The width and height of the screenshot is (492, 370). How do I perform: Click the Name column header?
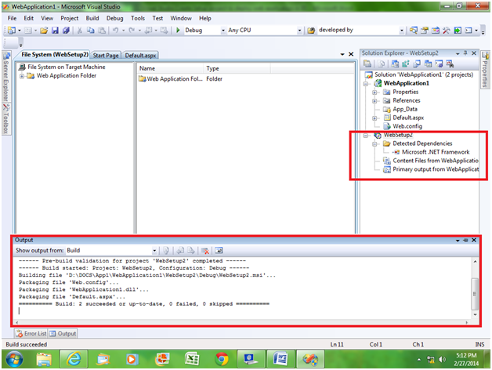coord(170,68)
